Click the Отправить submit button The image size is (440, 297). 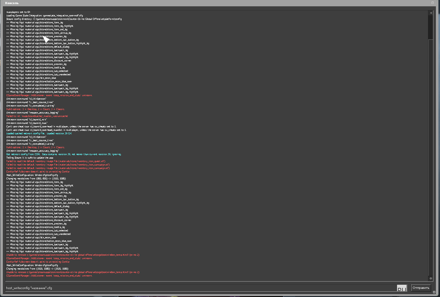pos(421,288)
